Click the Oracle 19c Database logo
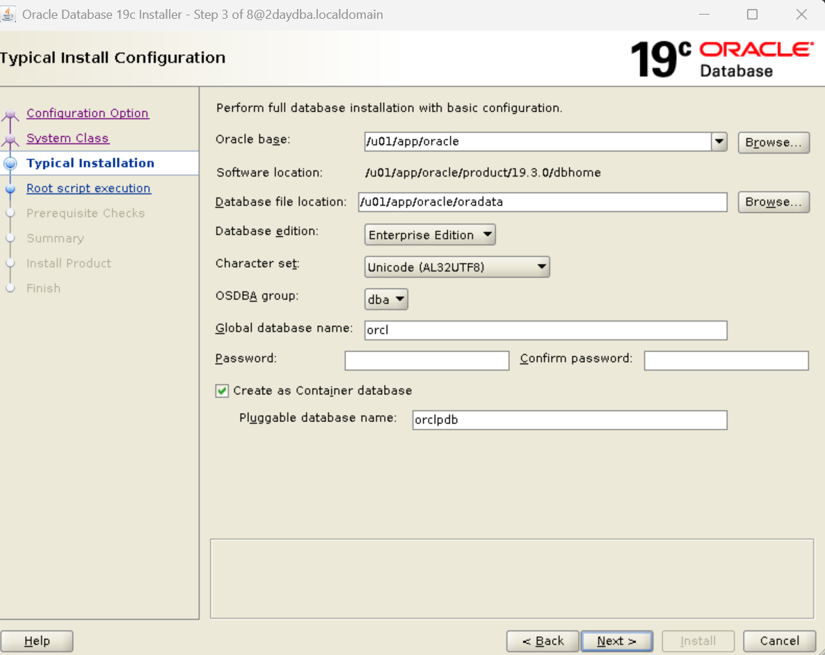Viewport: 825px width, 655px height. click(722, 59)
